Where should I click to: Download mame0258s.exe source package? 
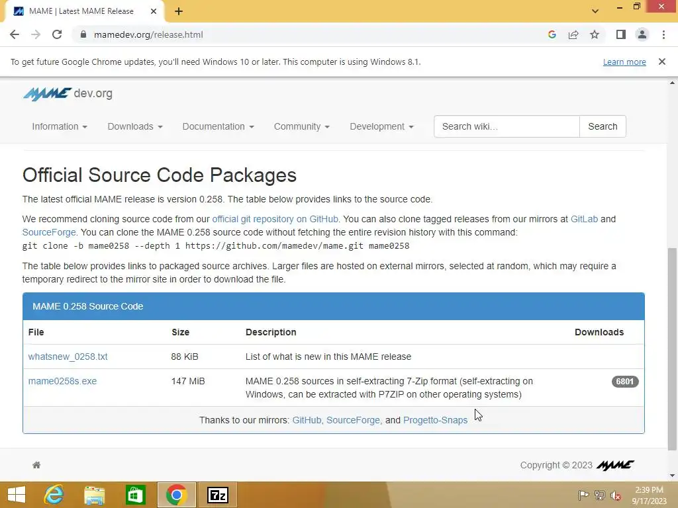coord(62,382)
